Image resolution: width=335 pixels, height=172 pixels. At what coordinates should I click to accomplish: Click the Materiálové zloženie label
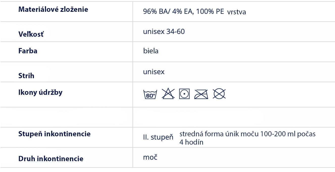53,10
